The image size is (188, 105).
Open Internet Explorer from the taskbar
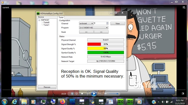[15, 102]
